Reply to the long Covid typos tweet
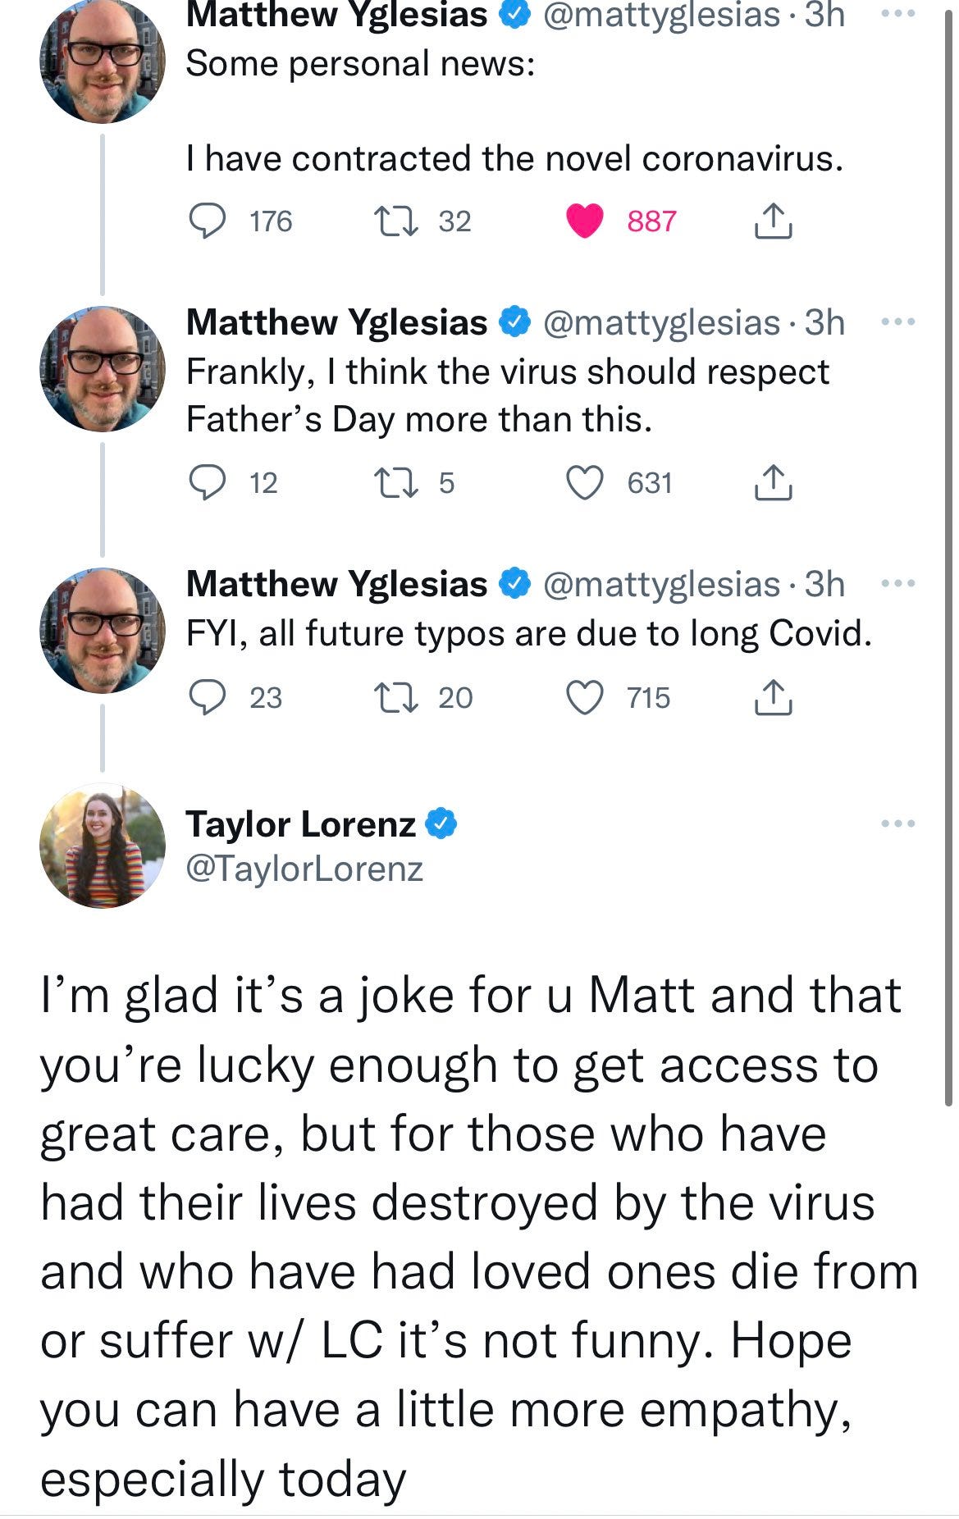 [208, 698]
